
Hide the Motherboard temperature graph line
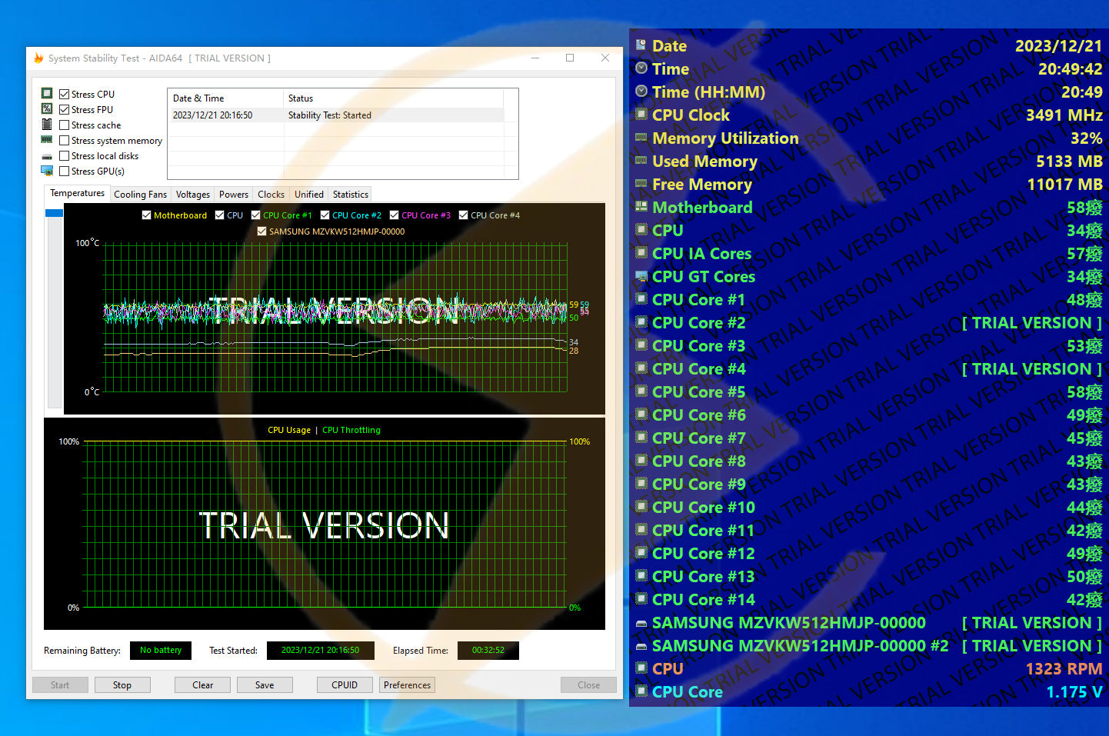coord(147,215)
